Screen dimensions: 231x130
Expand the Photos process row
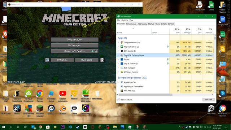118,59
